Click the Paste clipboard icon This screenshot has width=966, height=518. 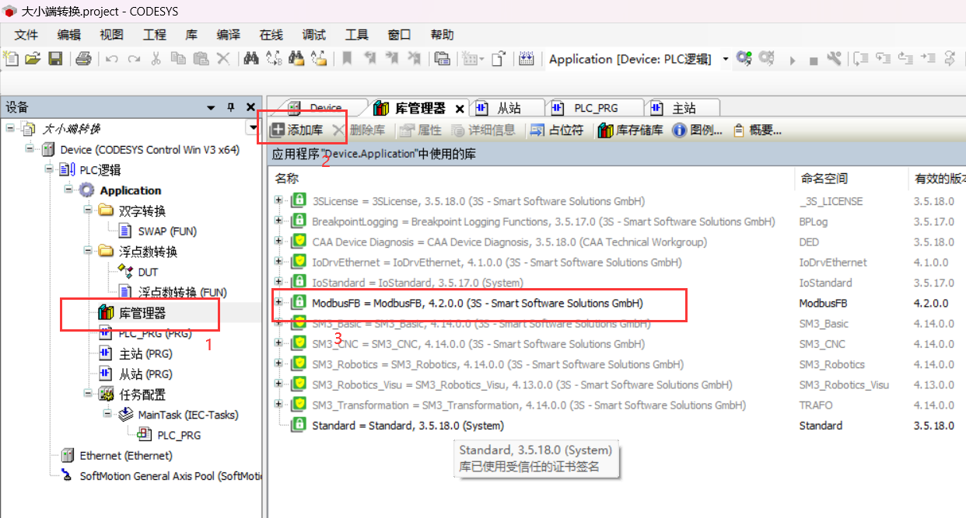click(x=201, y=59)
